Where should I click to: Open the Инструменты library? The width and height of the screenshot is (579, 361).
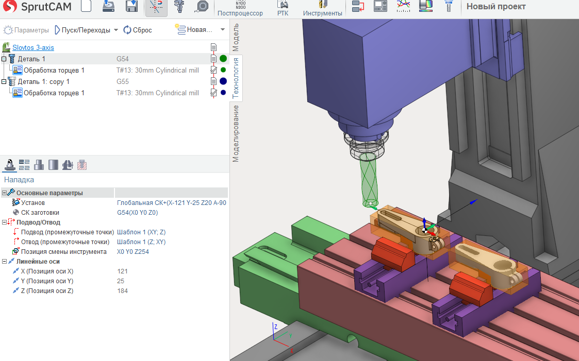coord(322,9)
